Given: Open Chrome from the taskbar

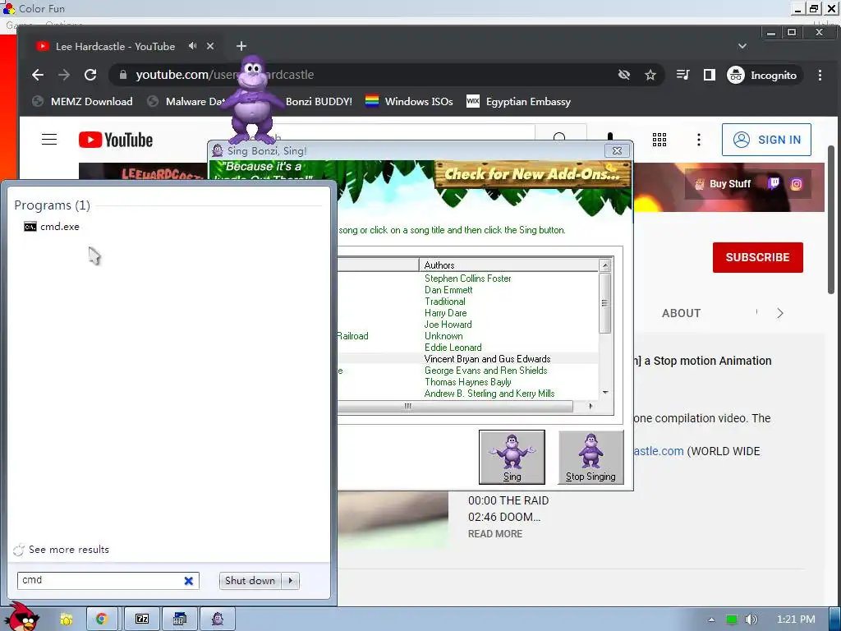Looking at the screenshot, I should click(x=101, y=619).
